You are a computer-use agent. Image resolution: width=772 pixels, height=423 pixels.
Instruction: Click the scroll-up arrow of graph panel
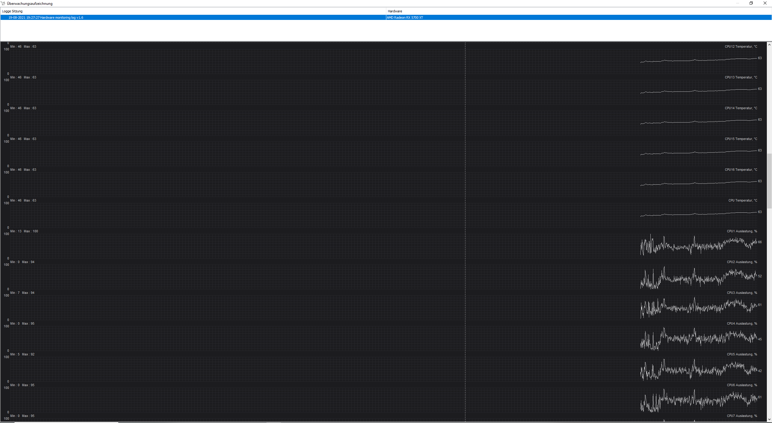(x=769, y=45)
